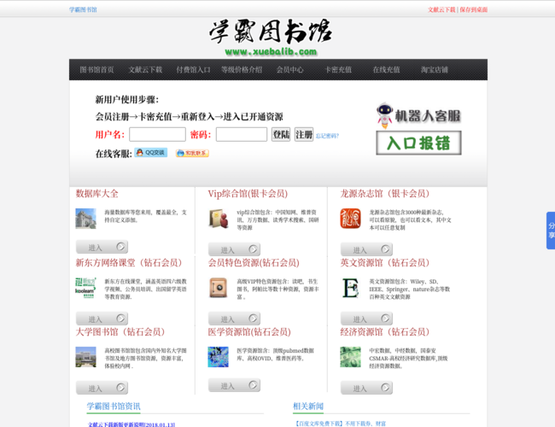555x427 pixels.
Task: Open the 淘宝店铺 navigation item
Action: pos(435,70)
